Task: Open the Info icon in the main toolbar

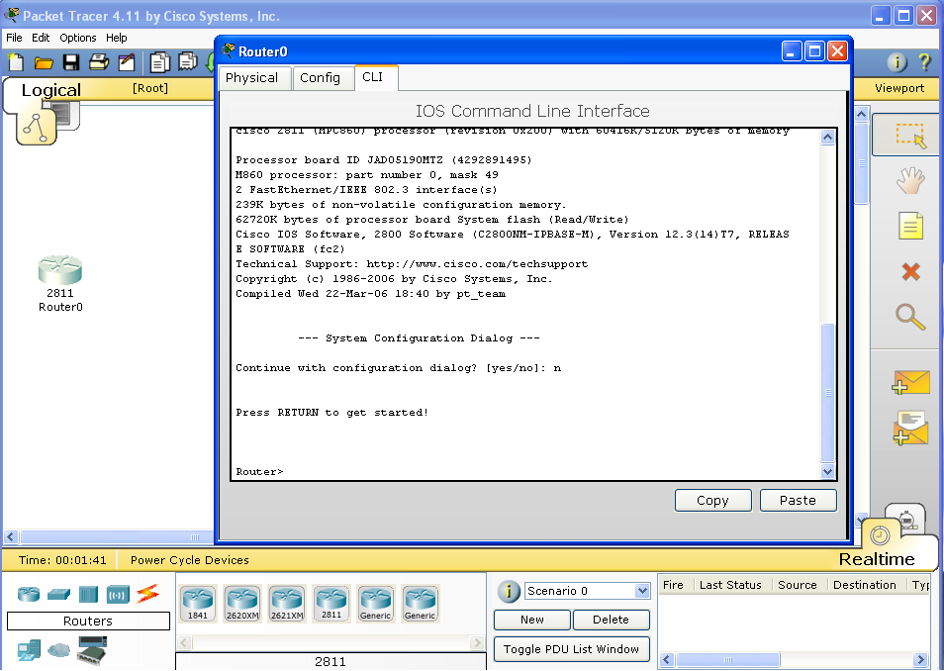Action: [897, 62]
